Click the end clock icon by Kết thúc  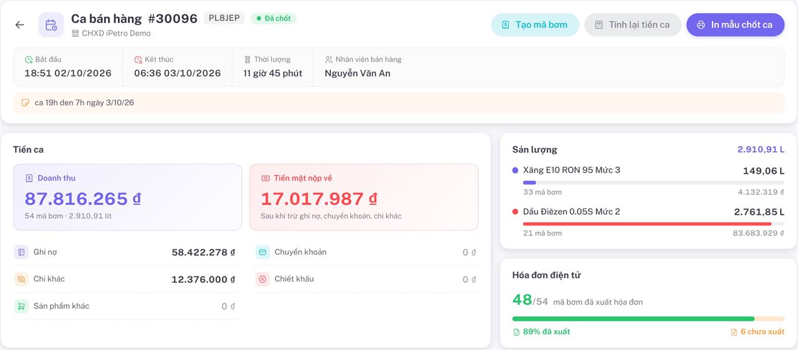[x=138, y=60]
